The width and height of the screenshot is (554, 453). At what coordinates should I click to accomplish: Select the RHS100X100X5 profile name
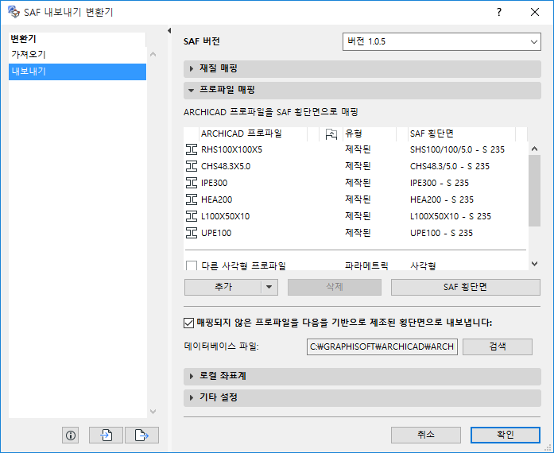231,150
